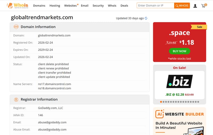Select the Expires On date 2029-02-24
Screen dimensions: 213x135
click(45, 50)
